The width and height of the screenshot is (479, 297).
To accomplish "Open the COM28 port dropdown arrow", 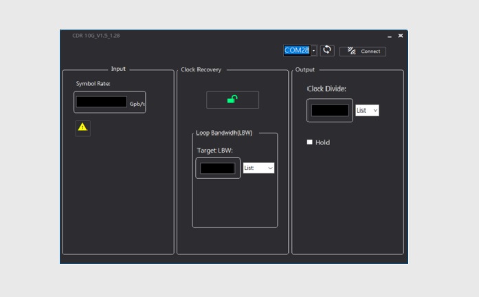I will (314, 50).
